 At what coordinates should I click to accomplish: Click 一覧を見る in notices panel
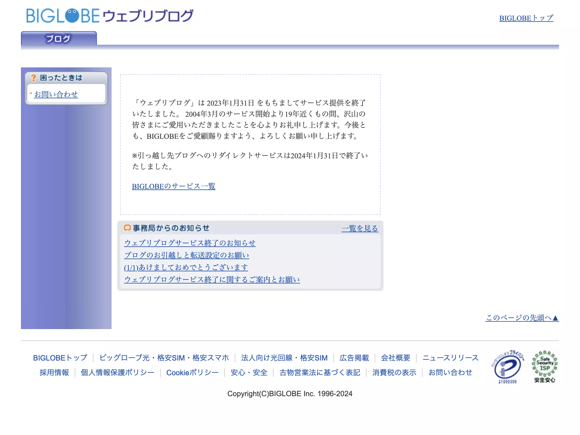360,228
